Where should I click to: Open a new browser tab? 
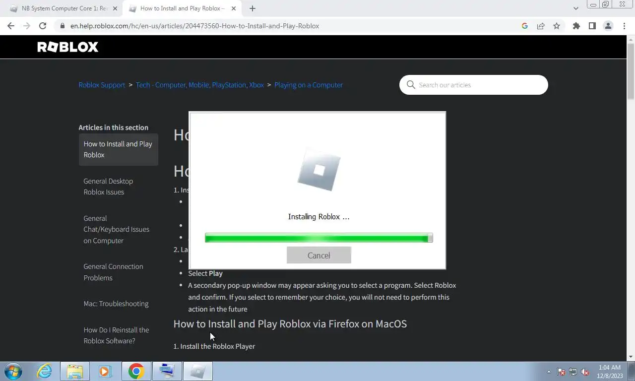(253, 8)
